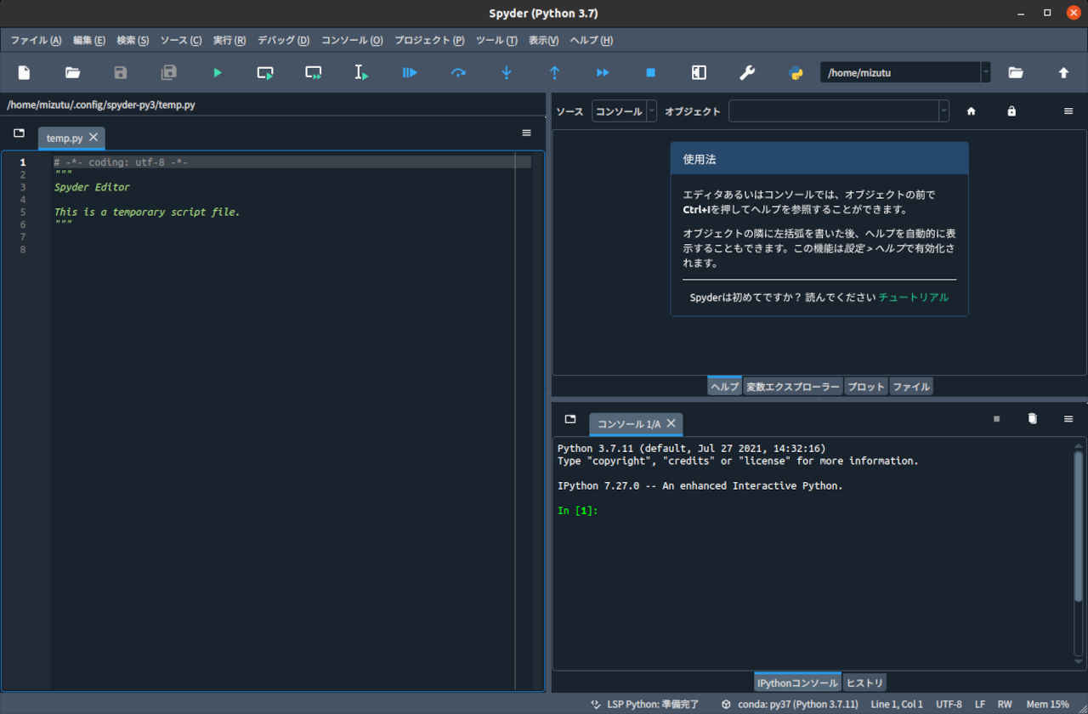
Task: Click LSP Python status in status bar
Action: click(645, 705)
